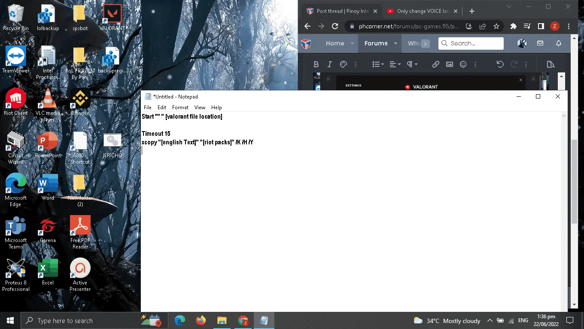The width and height of the screenshot is (584, 329).
Task: Click the forum Search box
Action: pos(471,43)
